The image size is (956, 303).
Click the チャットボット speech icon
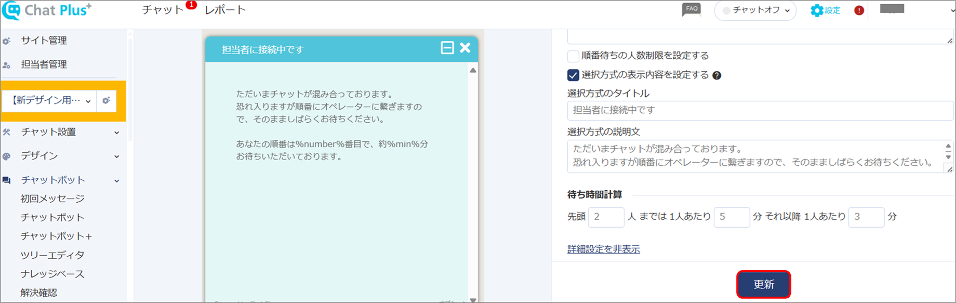pos(6,180)
